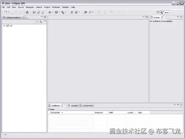This screenshot has height=139, width=185.
Task: Switch to the Declaration tab
Action: [x=86, y=106]
